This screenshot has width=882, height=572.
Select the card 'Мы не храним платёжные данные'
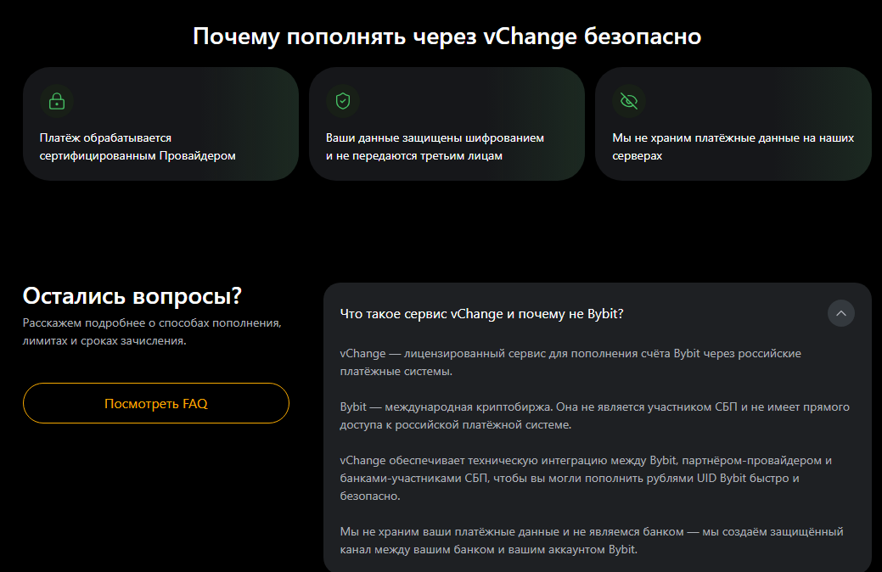click(x=733, y=124)
